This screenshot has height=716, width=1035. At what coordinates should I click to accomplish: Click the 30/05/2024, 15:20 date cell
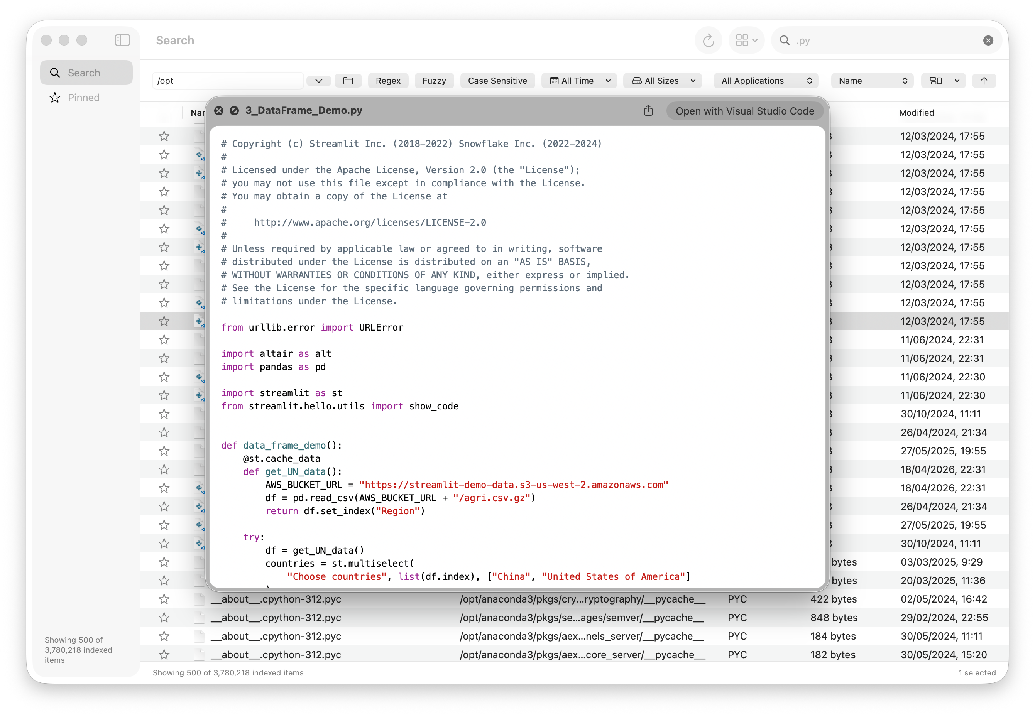(x=944, y=655)
